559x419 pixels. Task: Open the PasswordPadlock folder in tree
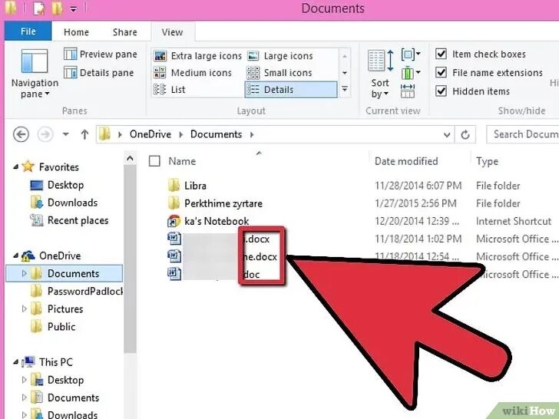[84, 291]
